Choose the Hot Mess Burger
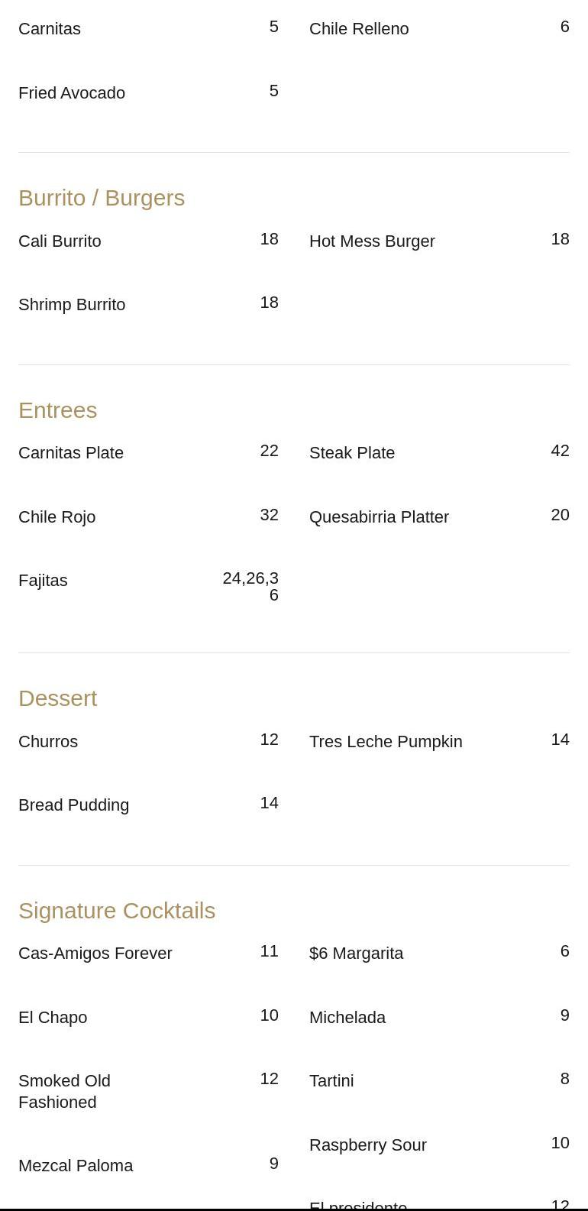Image resolution: width=588 pixels, height=1211 pixels. click(x=372, y=241)
